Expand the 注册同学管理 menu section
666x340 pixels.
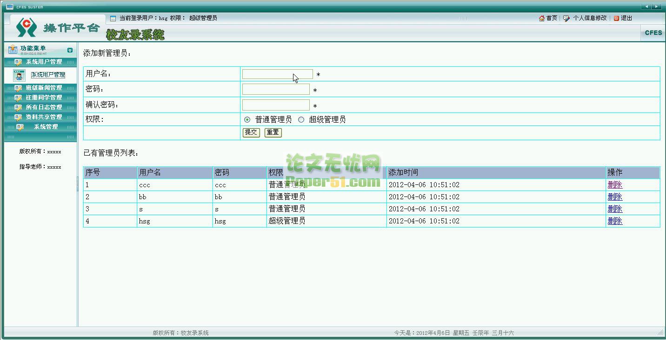pos(43,98)
